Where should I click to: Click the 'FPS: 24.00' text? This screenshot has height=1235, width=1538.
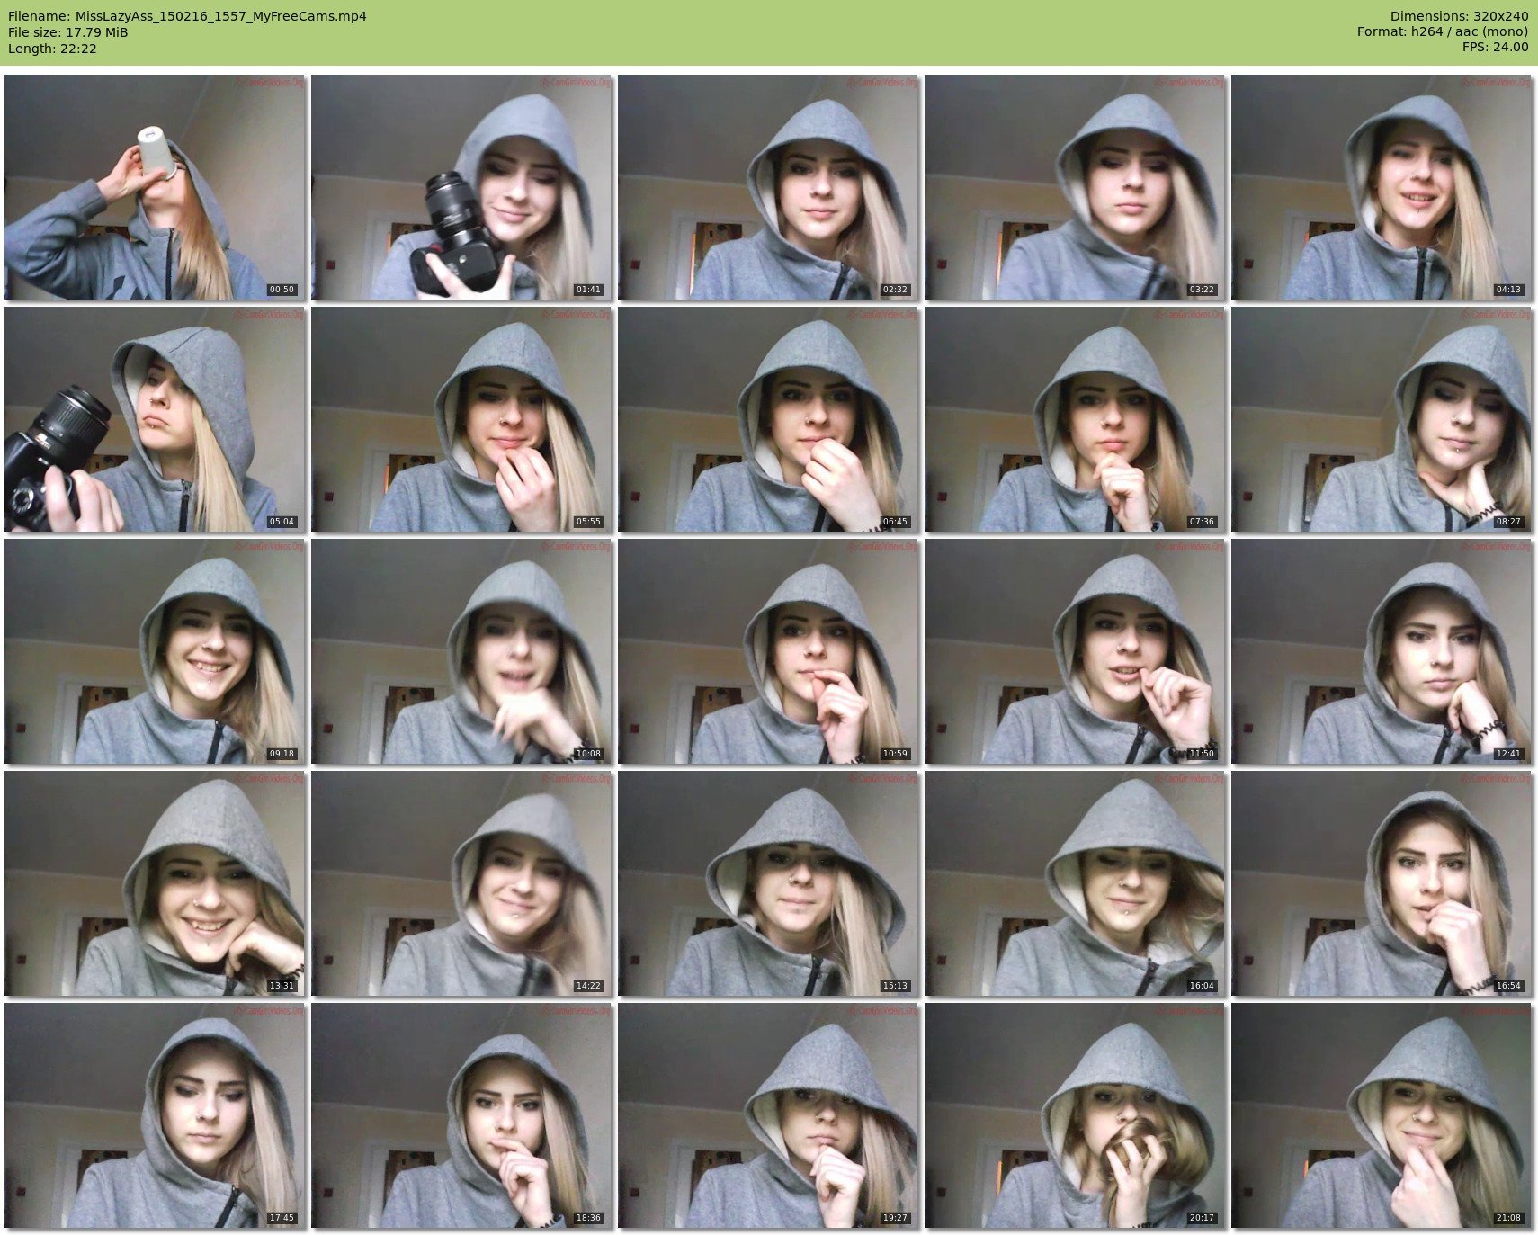[1495, 49]
